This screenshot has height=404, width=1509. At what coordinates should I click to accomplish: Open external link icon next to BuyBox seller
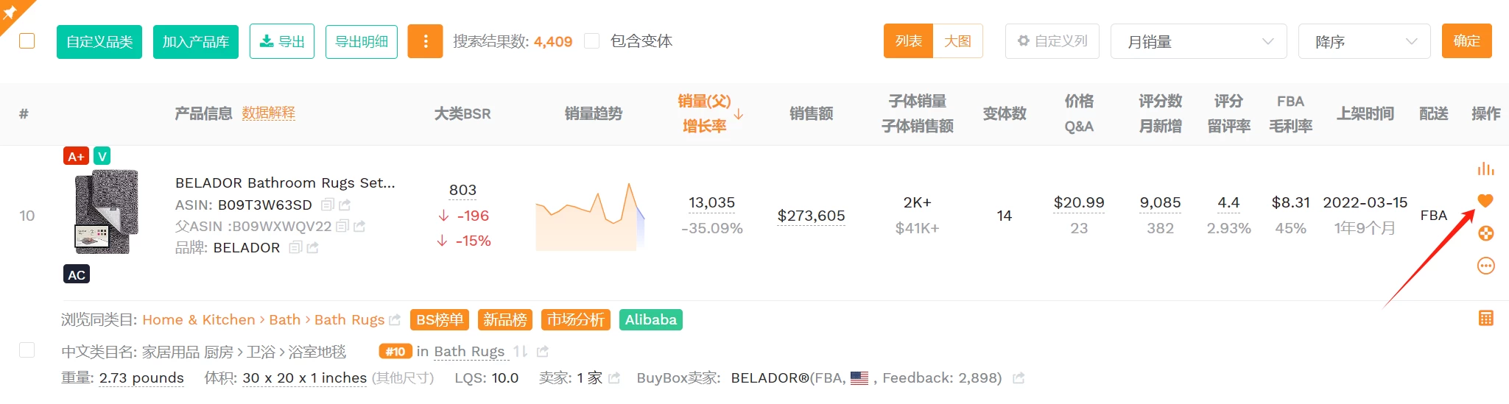[1019, 378]
